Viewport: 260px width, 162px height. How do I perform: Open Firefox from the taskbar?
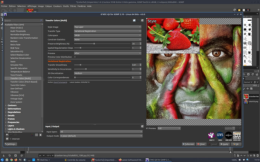coord(16,160)
